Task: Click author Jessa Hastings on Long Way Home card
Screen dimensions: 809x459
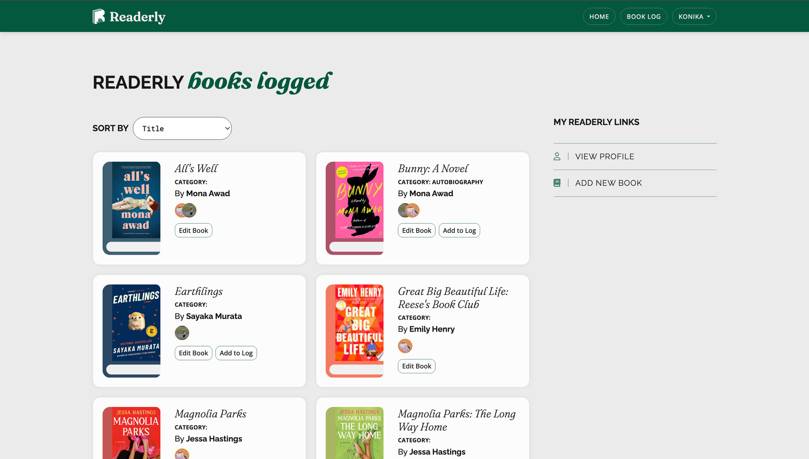Action: 437,452
